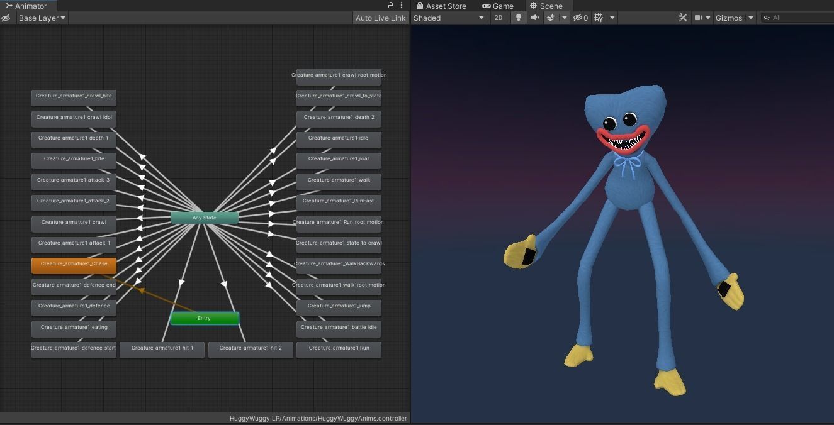
Task: Select Creature_armature1_walk_root_motion state
Action: (x=339, y=286)
